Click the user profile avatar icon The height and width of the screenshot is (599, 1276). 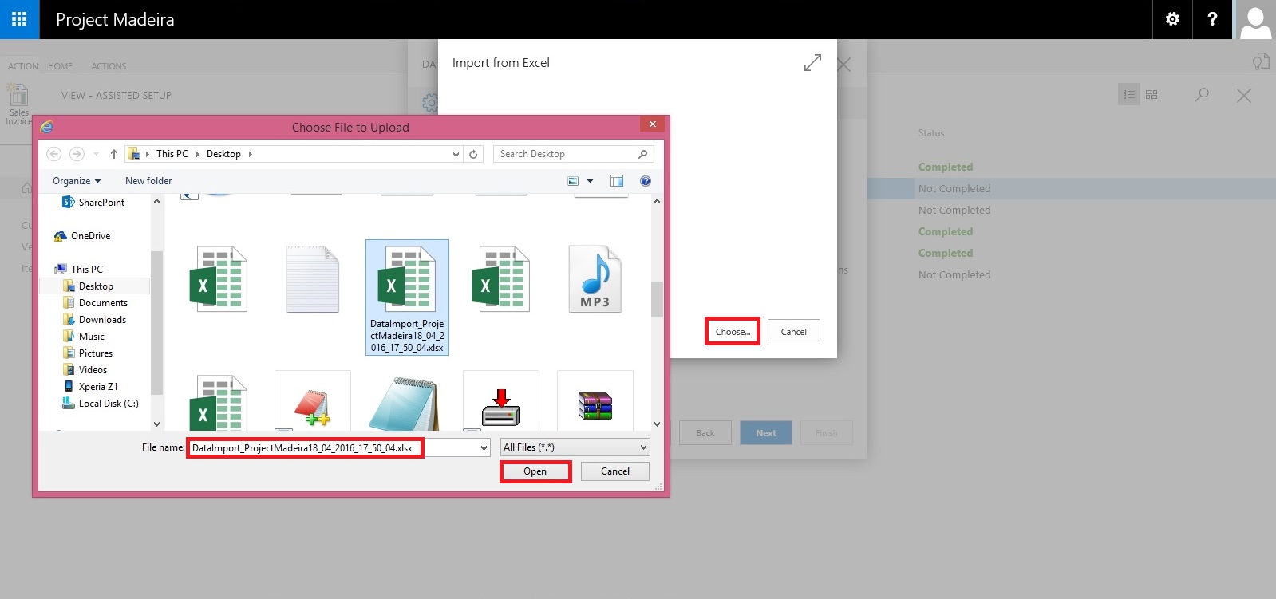[1255, 20]
